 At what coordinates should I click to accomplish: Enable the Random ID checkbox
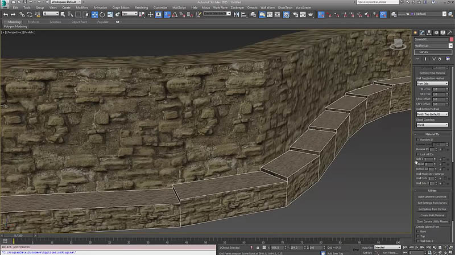418,139
